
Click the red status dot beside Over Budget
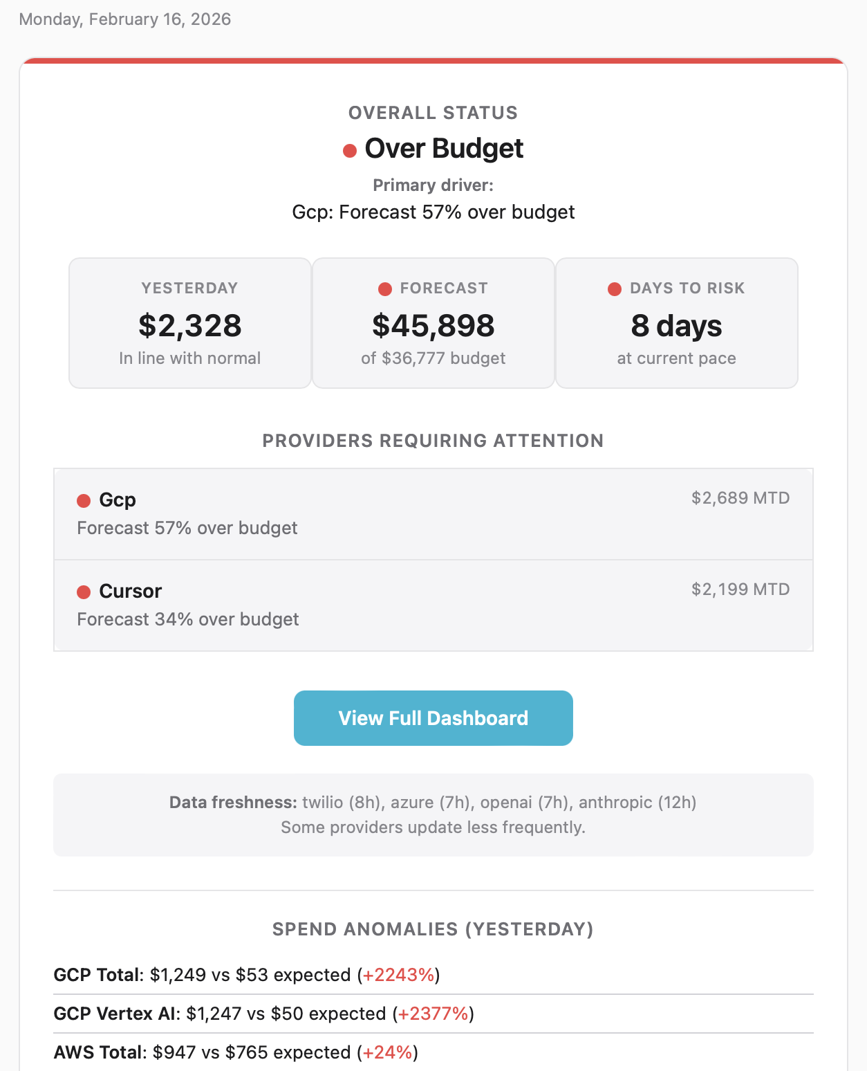coord(348,149)
